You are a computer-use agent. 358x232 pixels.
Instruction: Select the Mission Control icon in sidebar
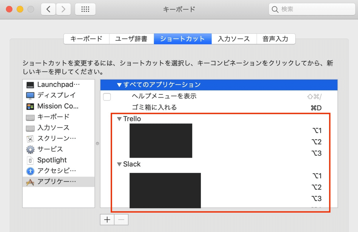pos(30,106)
